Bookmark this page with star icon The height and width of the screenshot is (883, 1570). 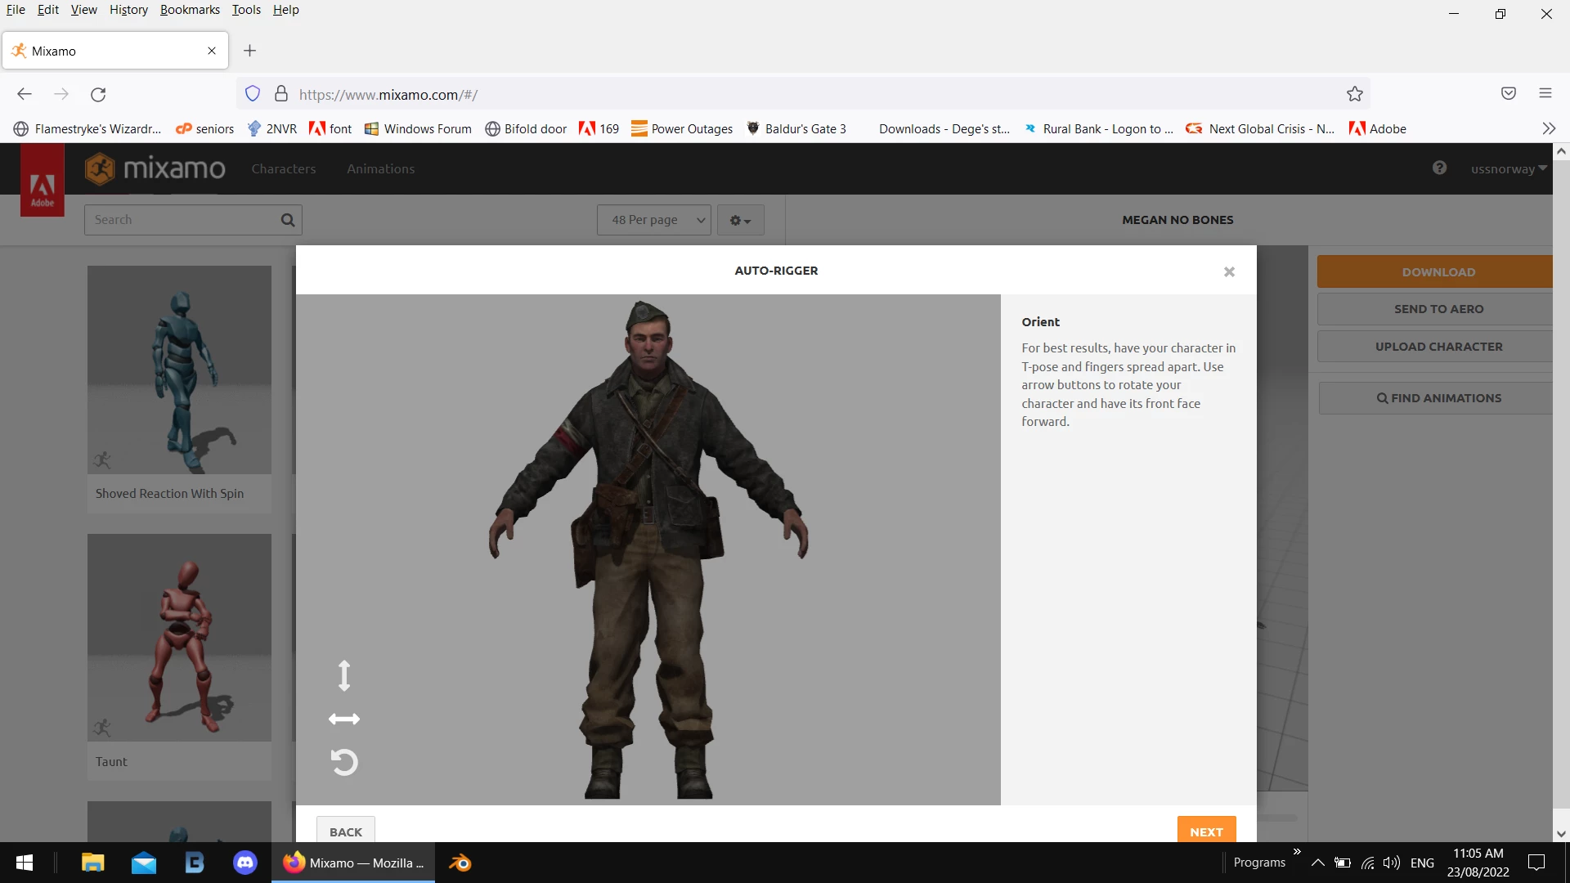click(1355, 94)
